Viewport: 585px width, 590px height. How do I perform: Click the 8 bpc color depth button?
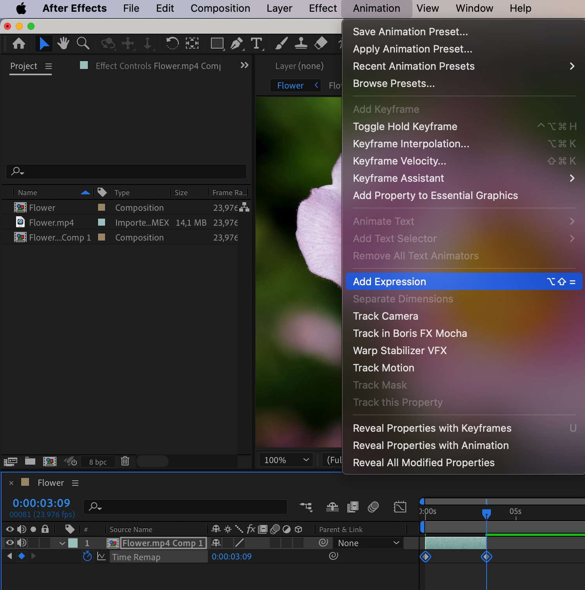click(98, 462)
